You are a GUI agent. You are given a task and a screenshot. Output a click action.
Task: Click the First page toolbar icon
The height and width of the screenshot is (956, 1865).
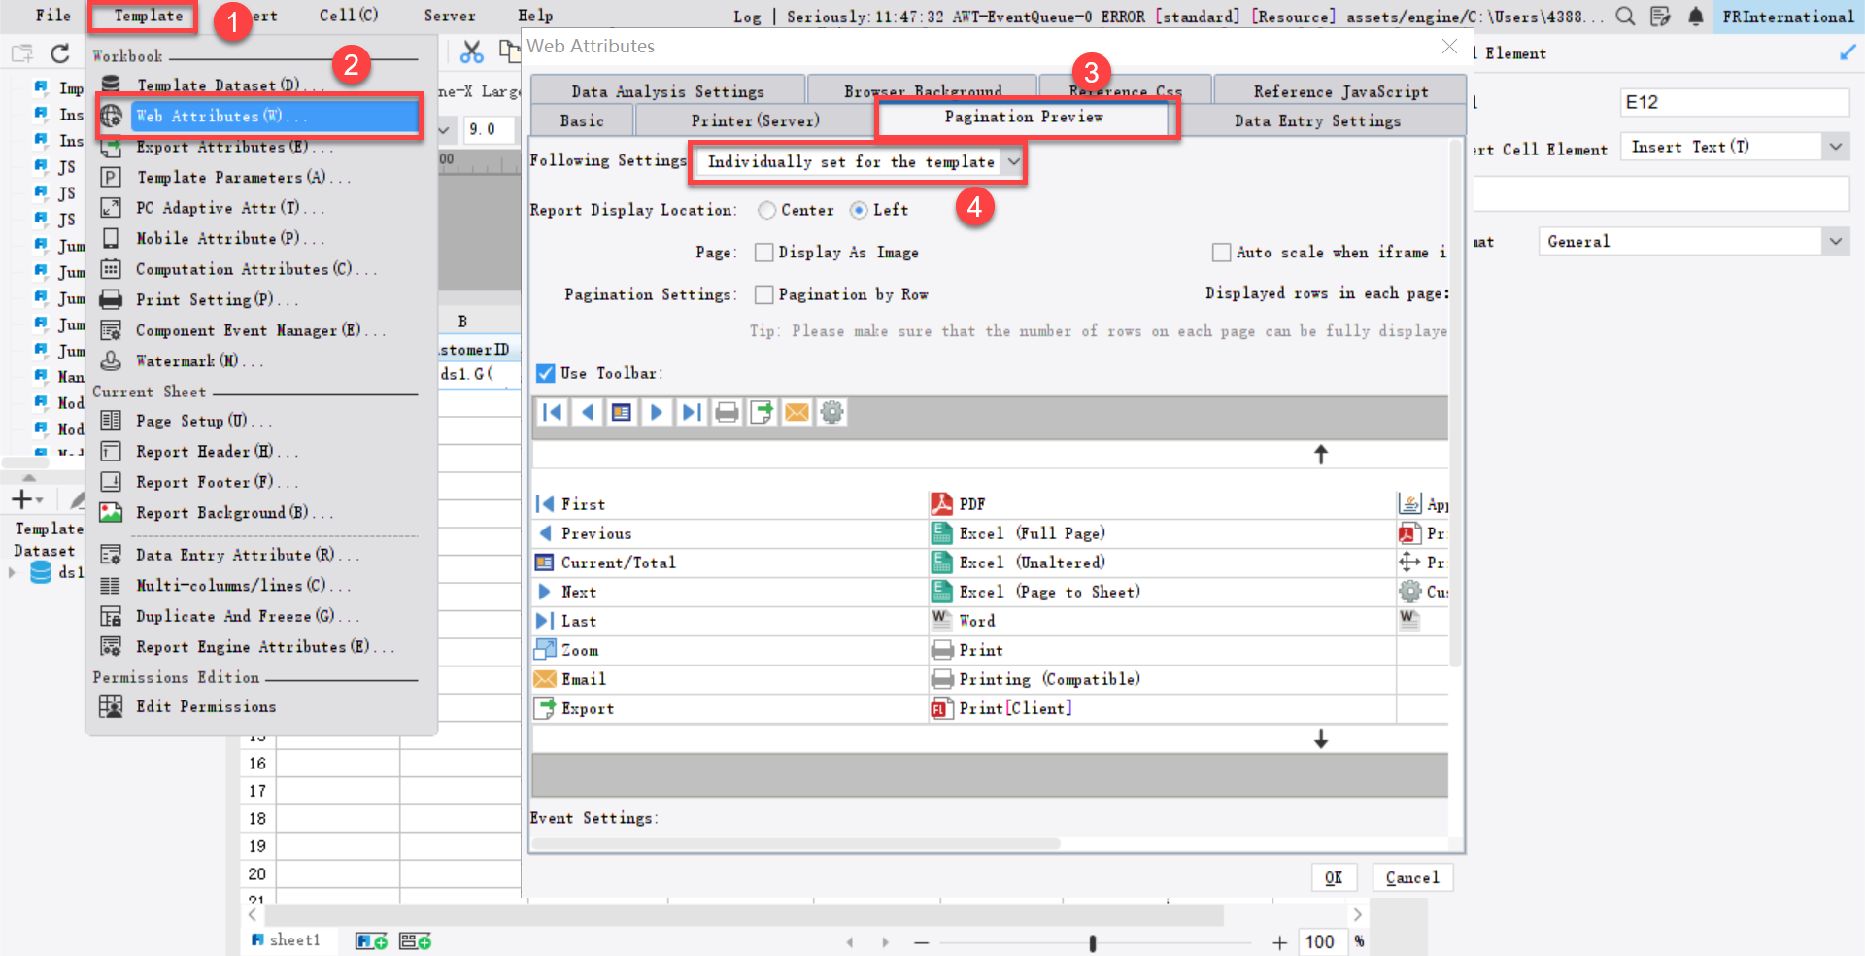552,412
